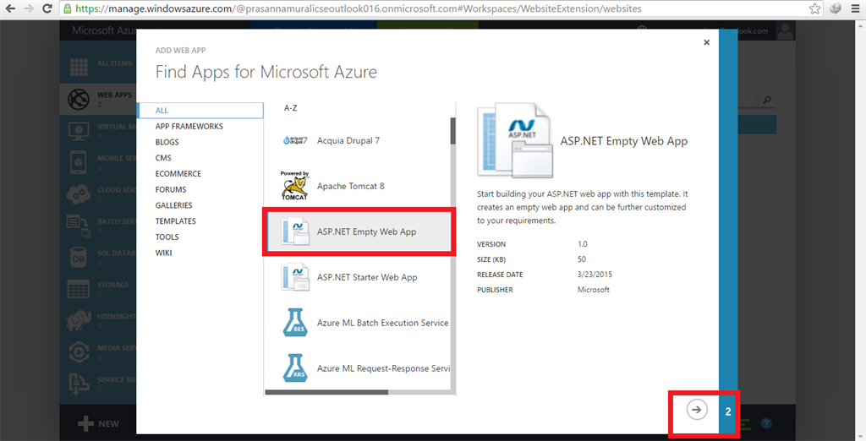Image resolution: width=866 pixels, height=441 pixels.
Task: Select Azure ML Batch Execution Service
Action: [x=383, y=323]
